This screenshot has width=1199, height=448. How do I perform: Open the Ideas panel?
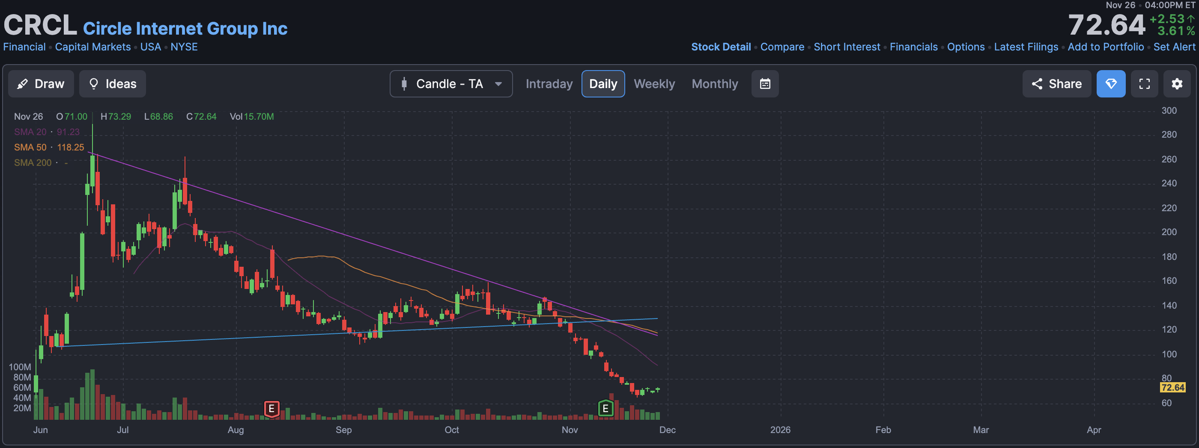coord(112,84)
